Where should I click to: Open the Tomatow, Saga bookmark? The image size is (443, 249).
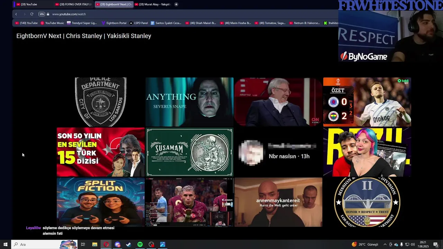270,23
